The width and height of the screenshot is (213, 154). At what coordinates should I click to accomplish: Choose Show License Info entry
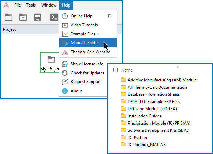click(87, 64)
